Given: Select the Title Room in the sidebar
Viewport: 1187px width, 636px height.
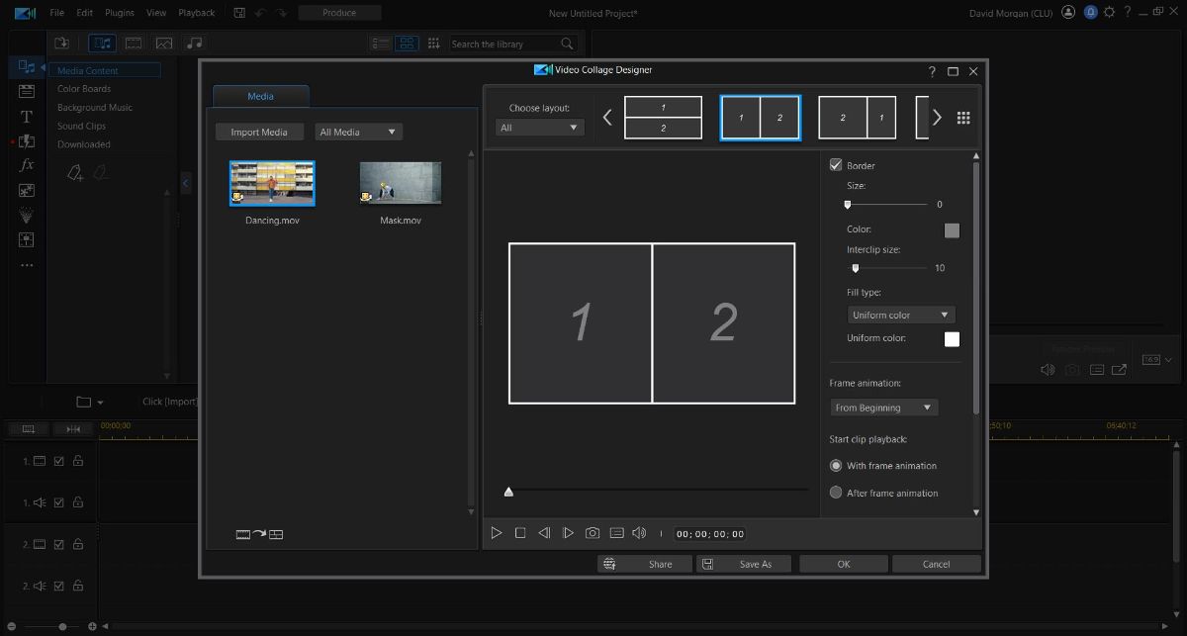Looking at the screenshot, I should pos(25,116).
